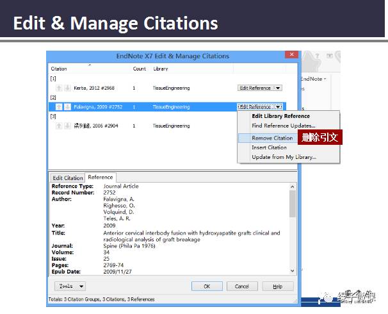Viewport: 388px width, 314px height.
Task: Close the Edit & Manage Citations dialog
Action: point(291,54)
